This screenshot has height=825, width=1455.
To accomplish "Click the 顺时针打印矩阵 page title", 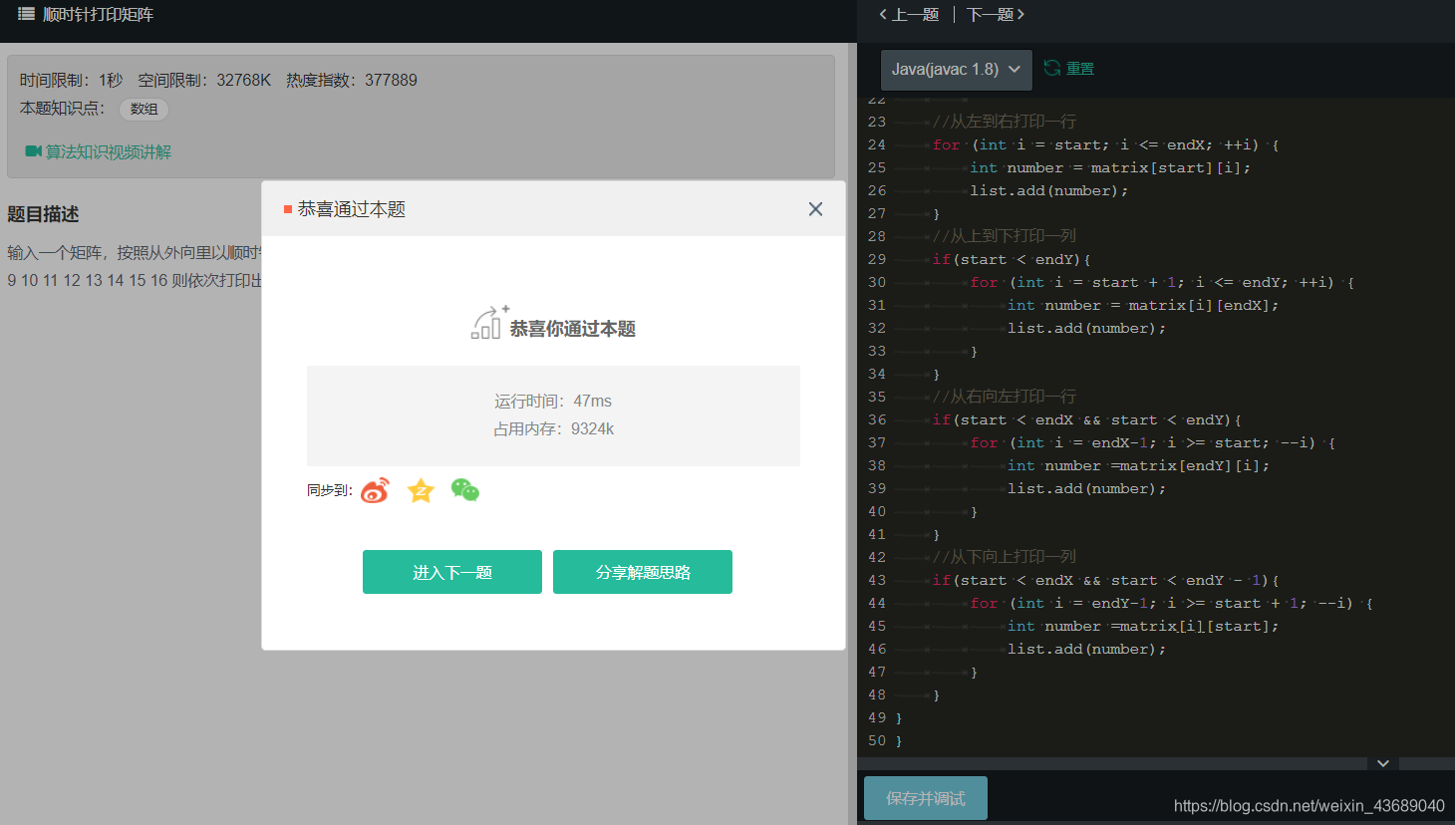I will (x=98, y=14).
